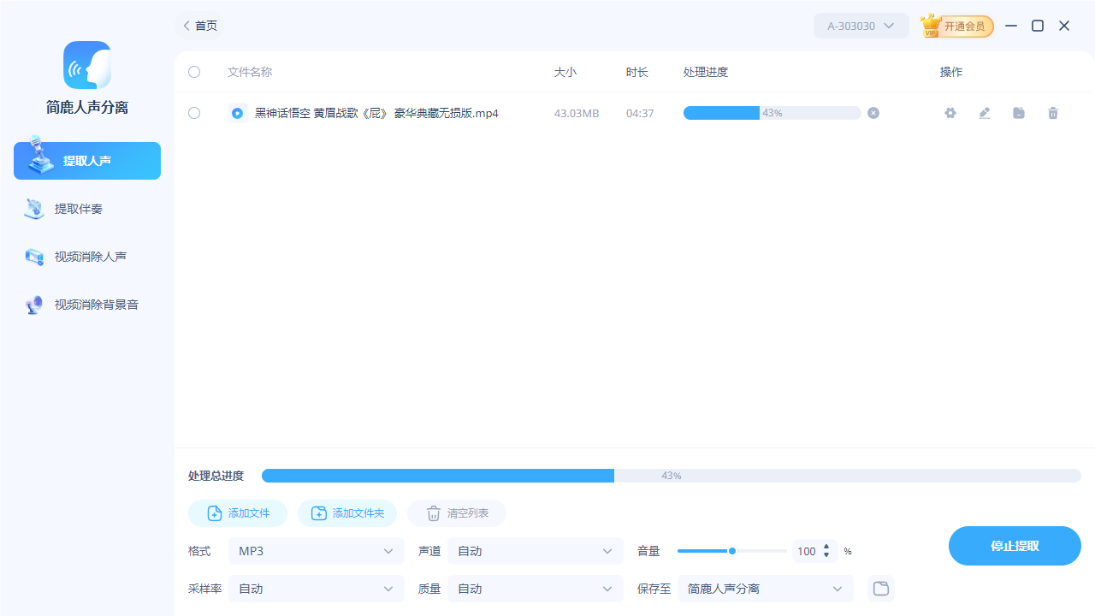Check the select-all checkbox in the header

point(194,72)
